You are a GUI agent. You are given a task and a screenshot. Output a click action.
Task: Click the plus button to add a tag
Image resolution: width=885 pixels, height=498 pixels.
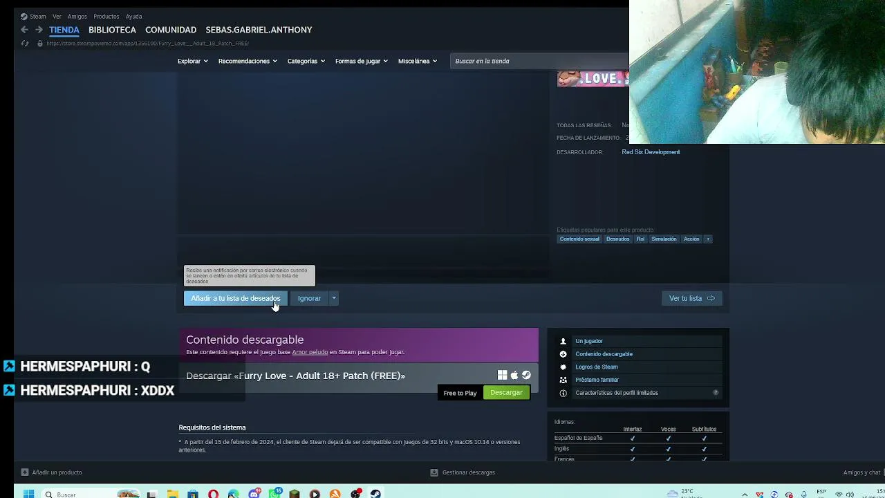tap(707, 239)
